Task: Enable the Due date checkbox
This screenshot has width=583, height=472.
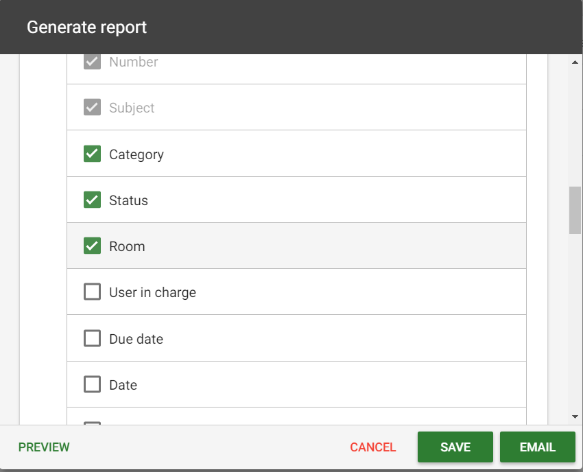Action: [x=92, y=338]
